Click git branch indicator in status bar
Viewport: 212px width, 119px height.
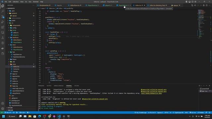(x=8, y=112)
